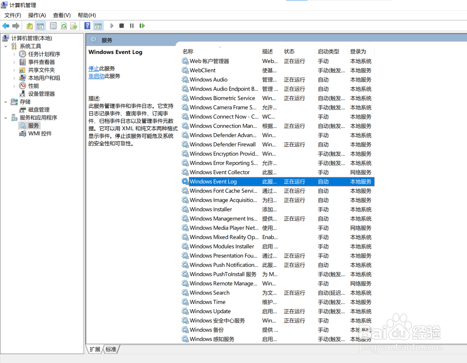Select Windows Time service row
Screen dimensions: 467x363
click(x=278, y=302)
